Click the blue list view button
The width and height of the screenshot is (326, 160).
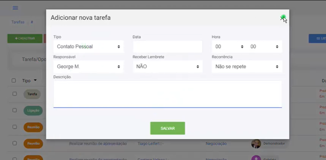(x=317, y=39)
